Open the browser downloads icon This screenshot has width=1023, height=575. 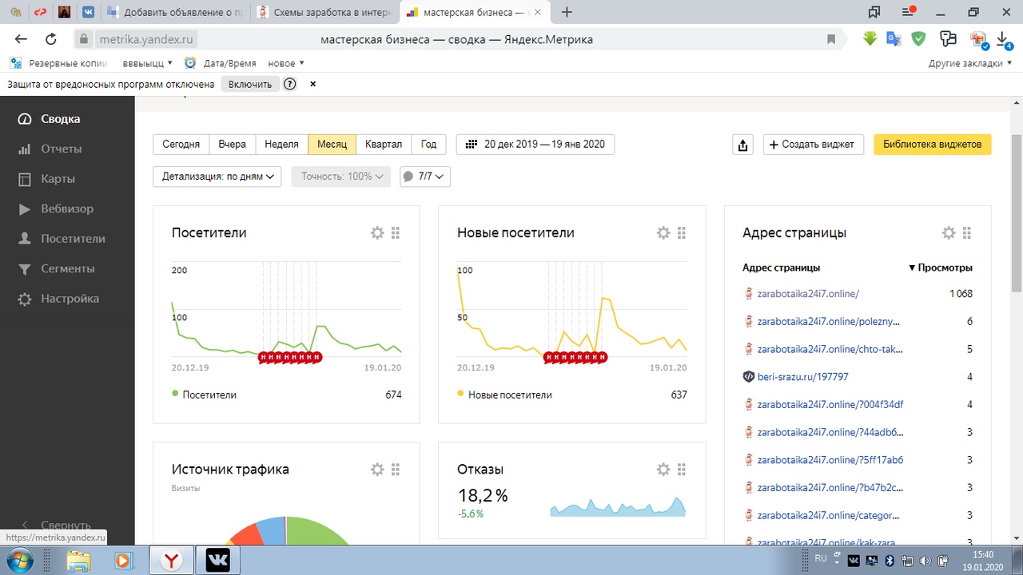point(1003,39)
